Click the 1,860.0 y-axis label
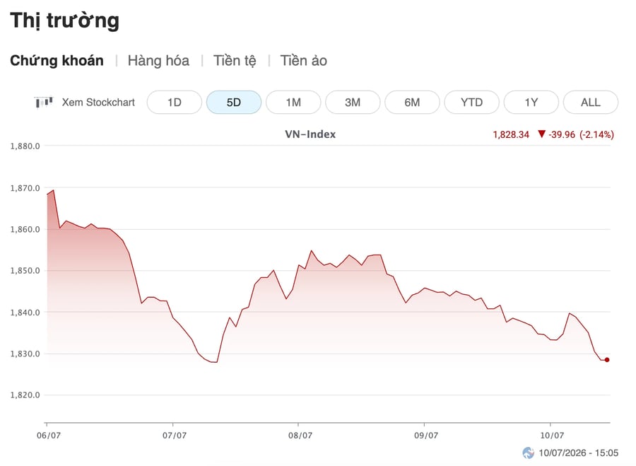 click(x=25, y=229)
